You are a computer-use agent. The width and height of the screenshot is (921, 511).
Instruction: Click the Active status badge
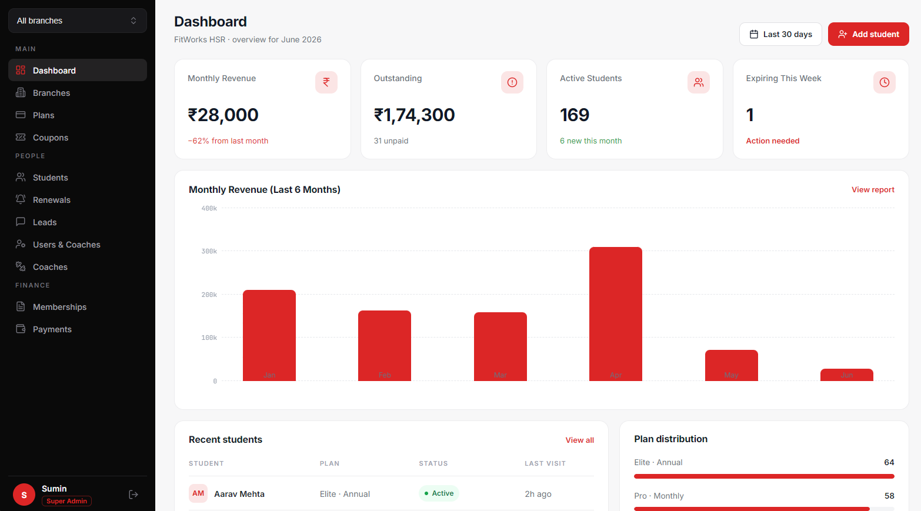(439, 493)
